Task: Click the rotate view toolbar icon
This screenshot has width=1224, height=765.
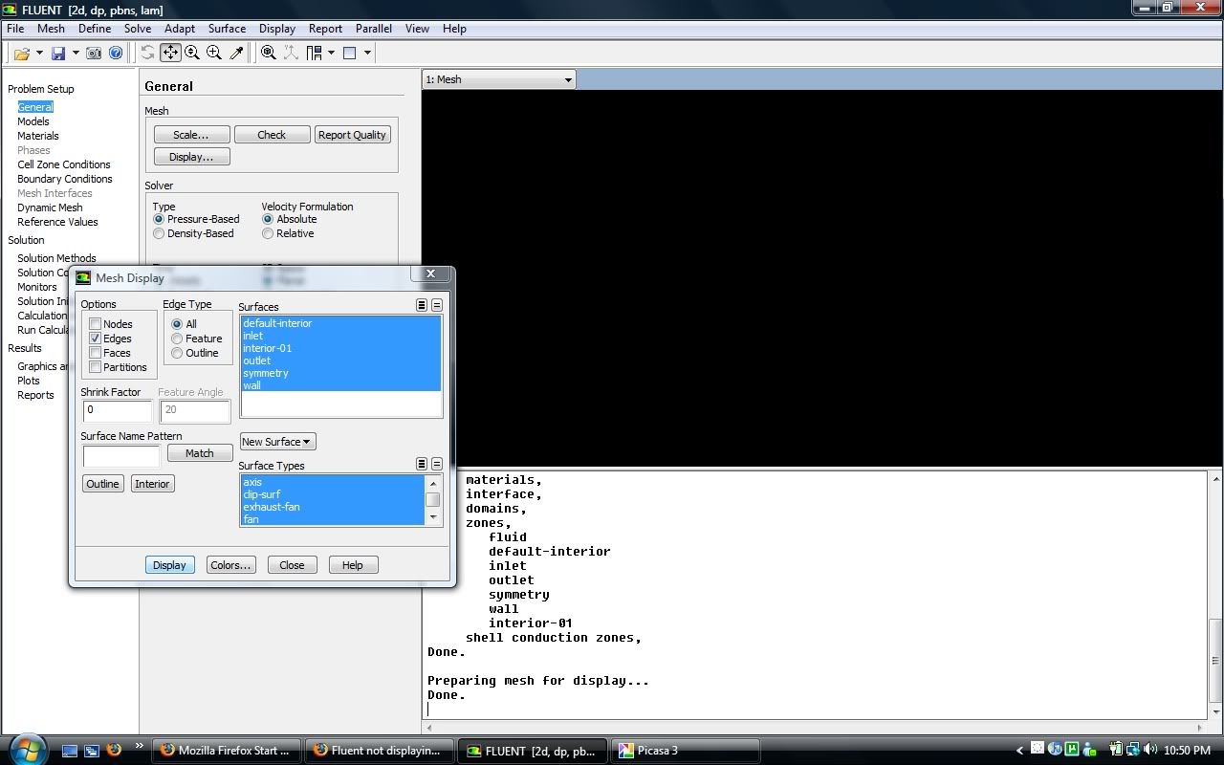Action: [x=147, y=53]
